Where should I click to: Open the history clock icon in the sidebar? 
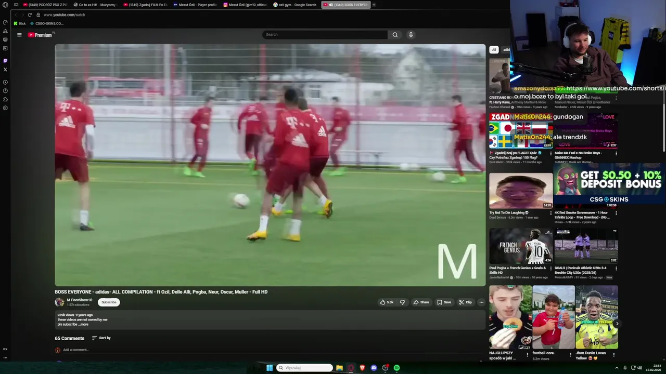click(x=5, y=91)
